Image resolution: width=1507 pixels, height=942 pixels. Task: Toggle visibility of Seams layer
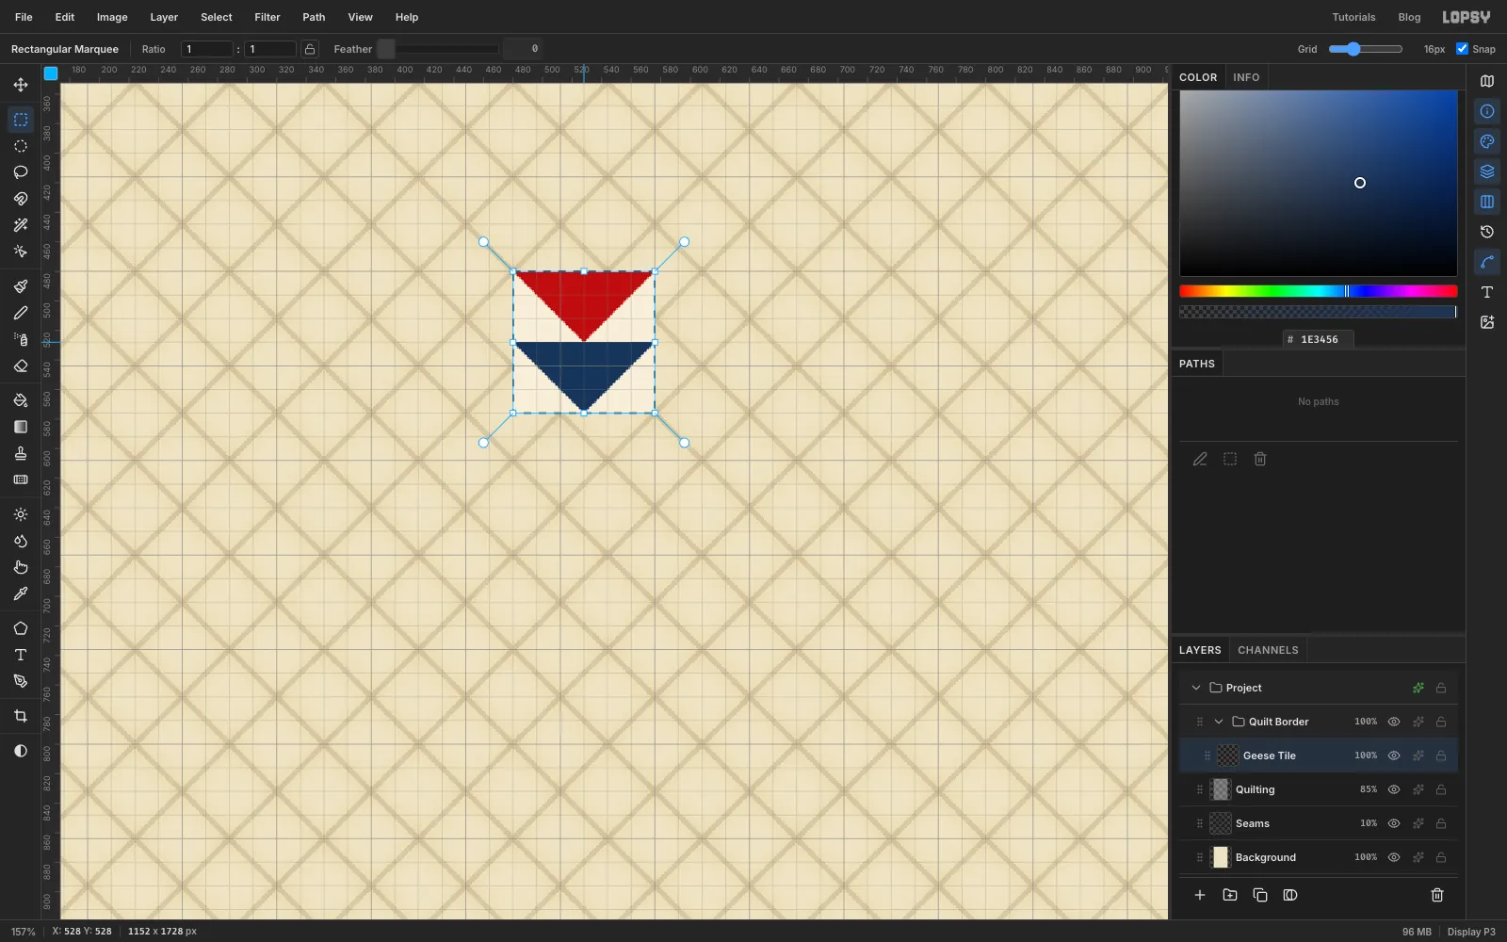tap(1394, 823)
